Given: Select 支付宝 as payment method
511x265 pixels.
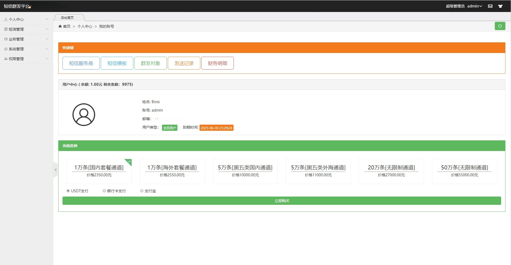Looking at the screenshot, I should (142, 191).
